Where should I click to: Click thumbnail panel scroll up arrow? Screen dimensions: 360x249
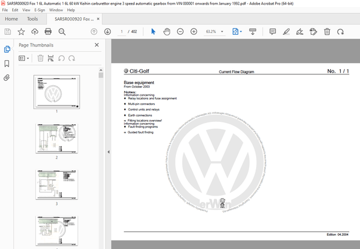pos(101,70)
